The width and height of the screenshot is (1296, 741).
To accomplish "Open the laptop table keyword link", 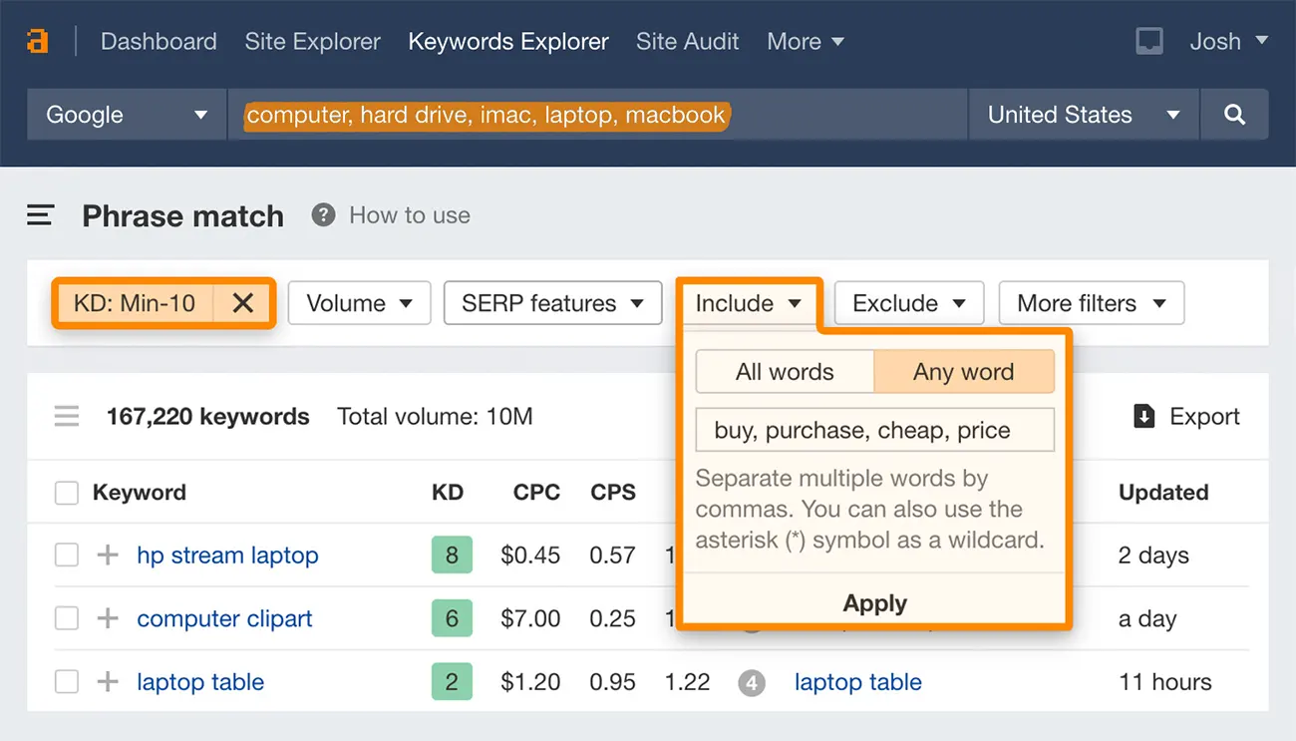I will [x=200, y=683].
